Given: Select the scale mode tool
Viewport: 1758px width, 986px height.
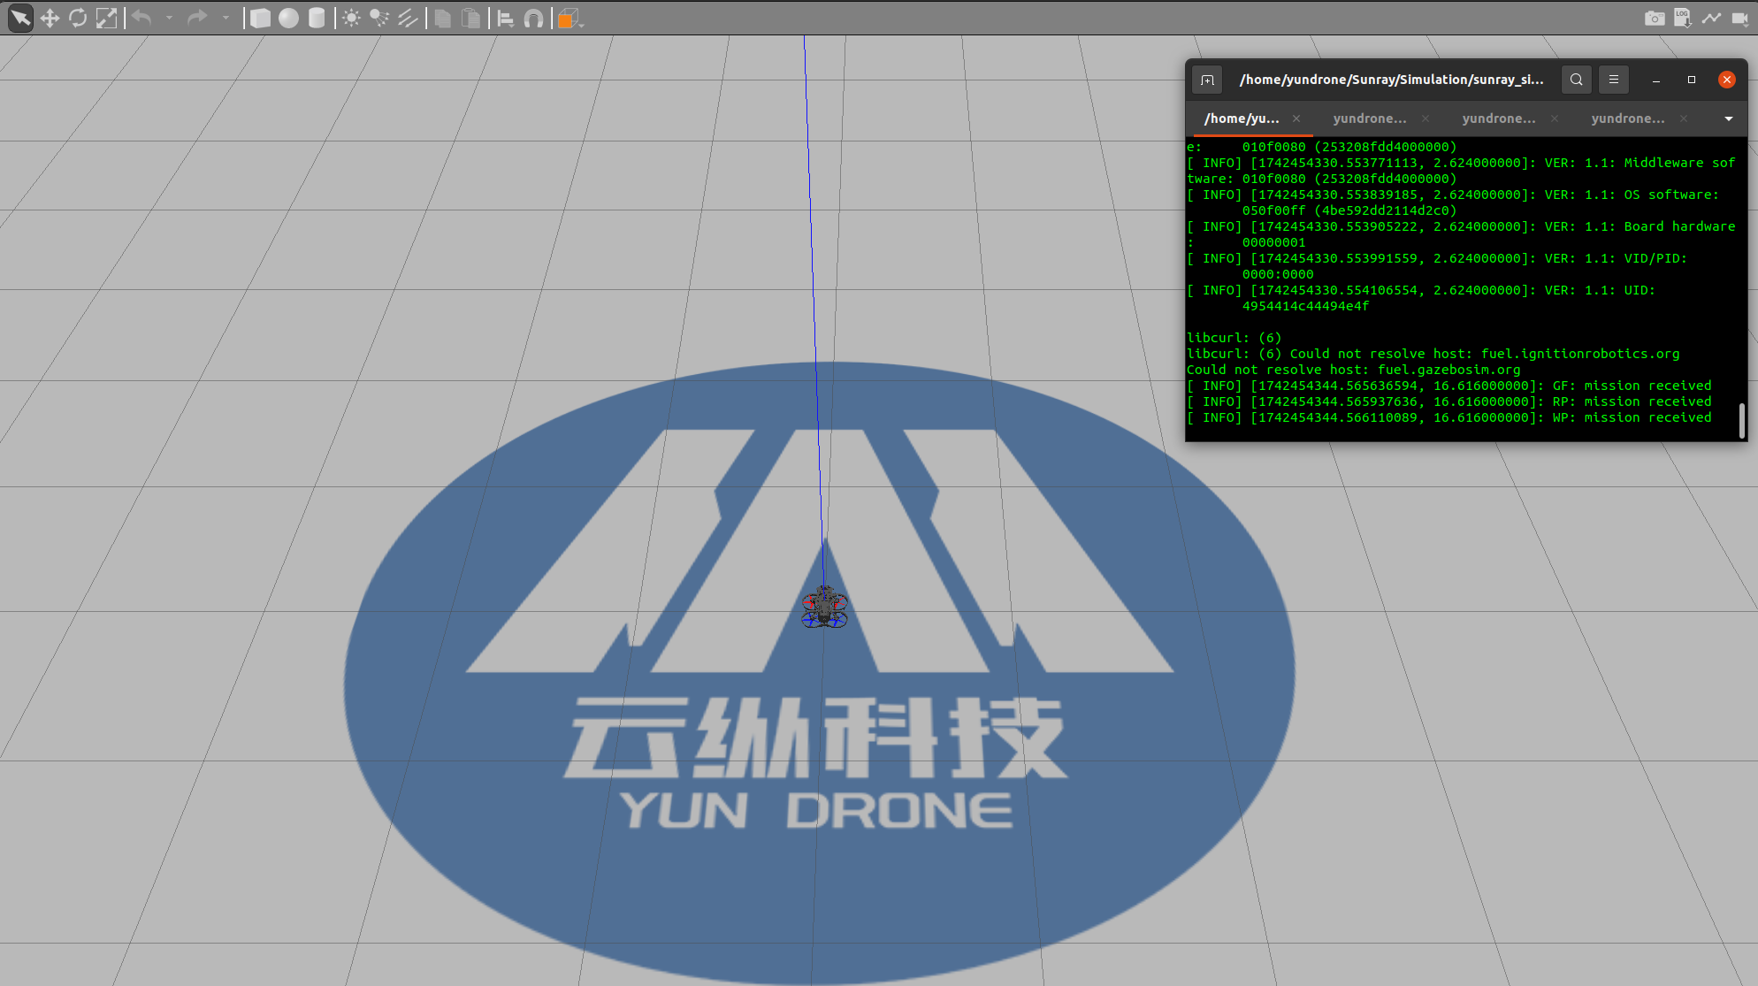Looking at the screenshot, I should tap(106, 18).
